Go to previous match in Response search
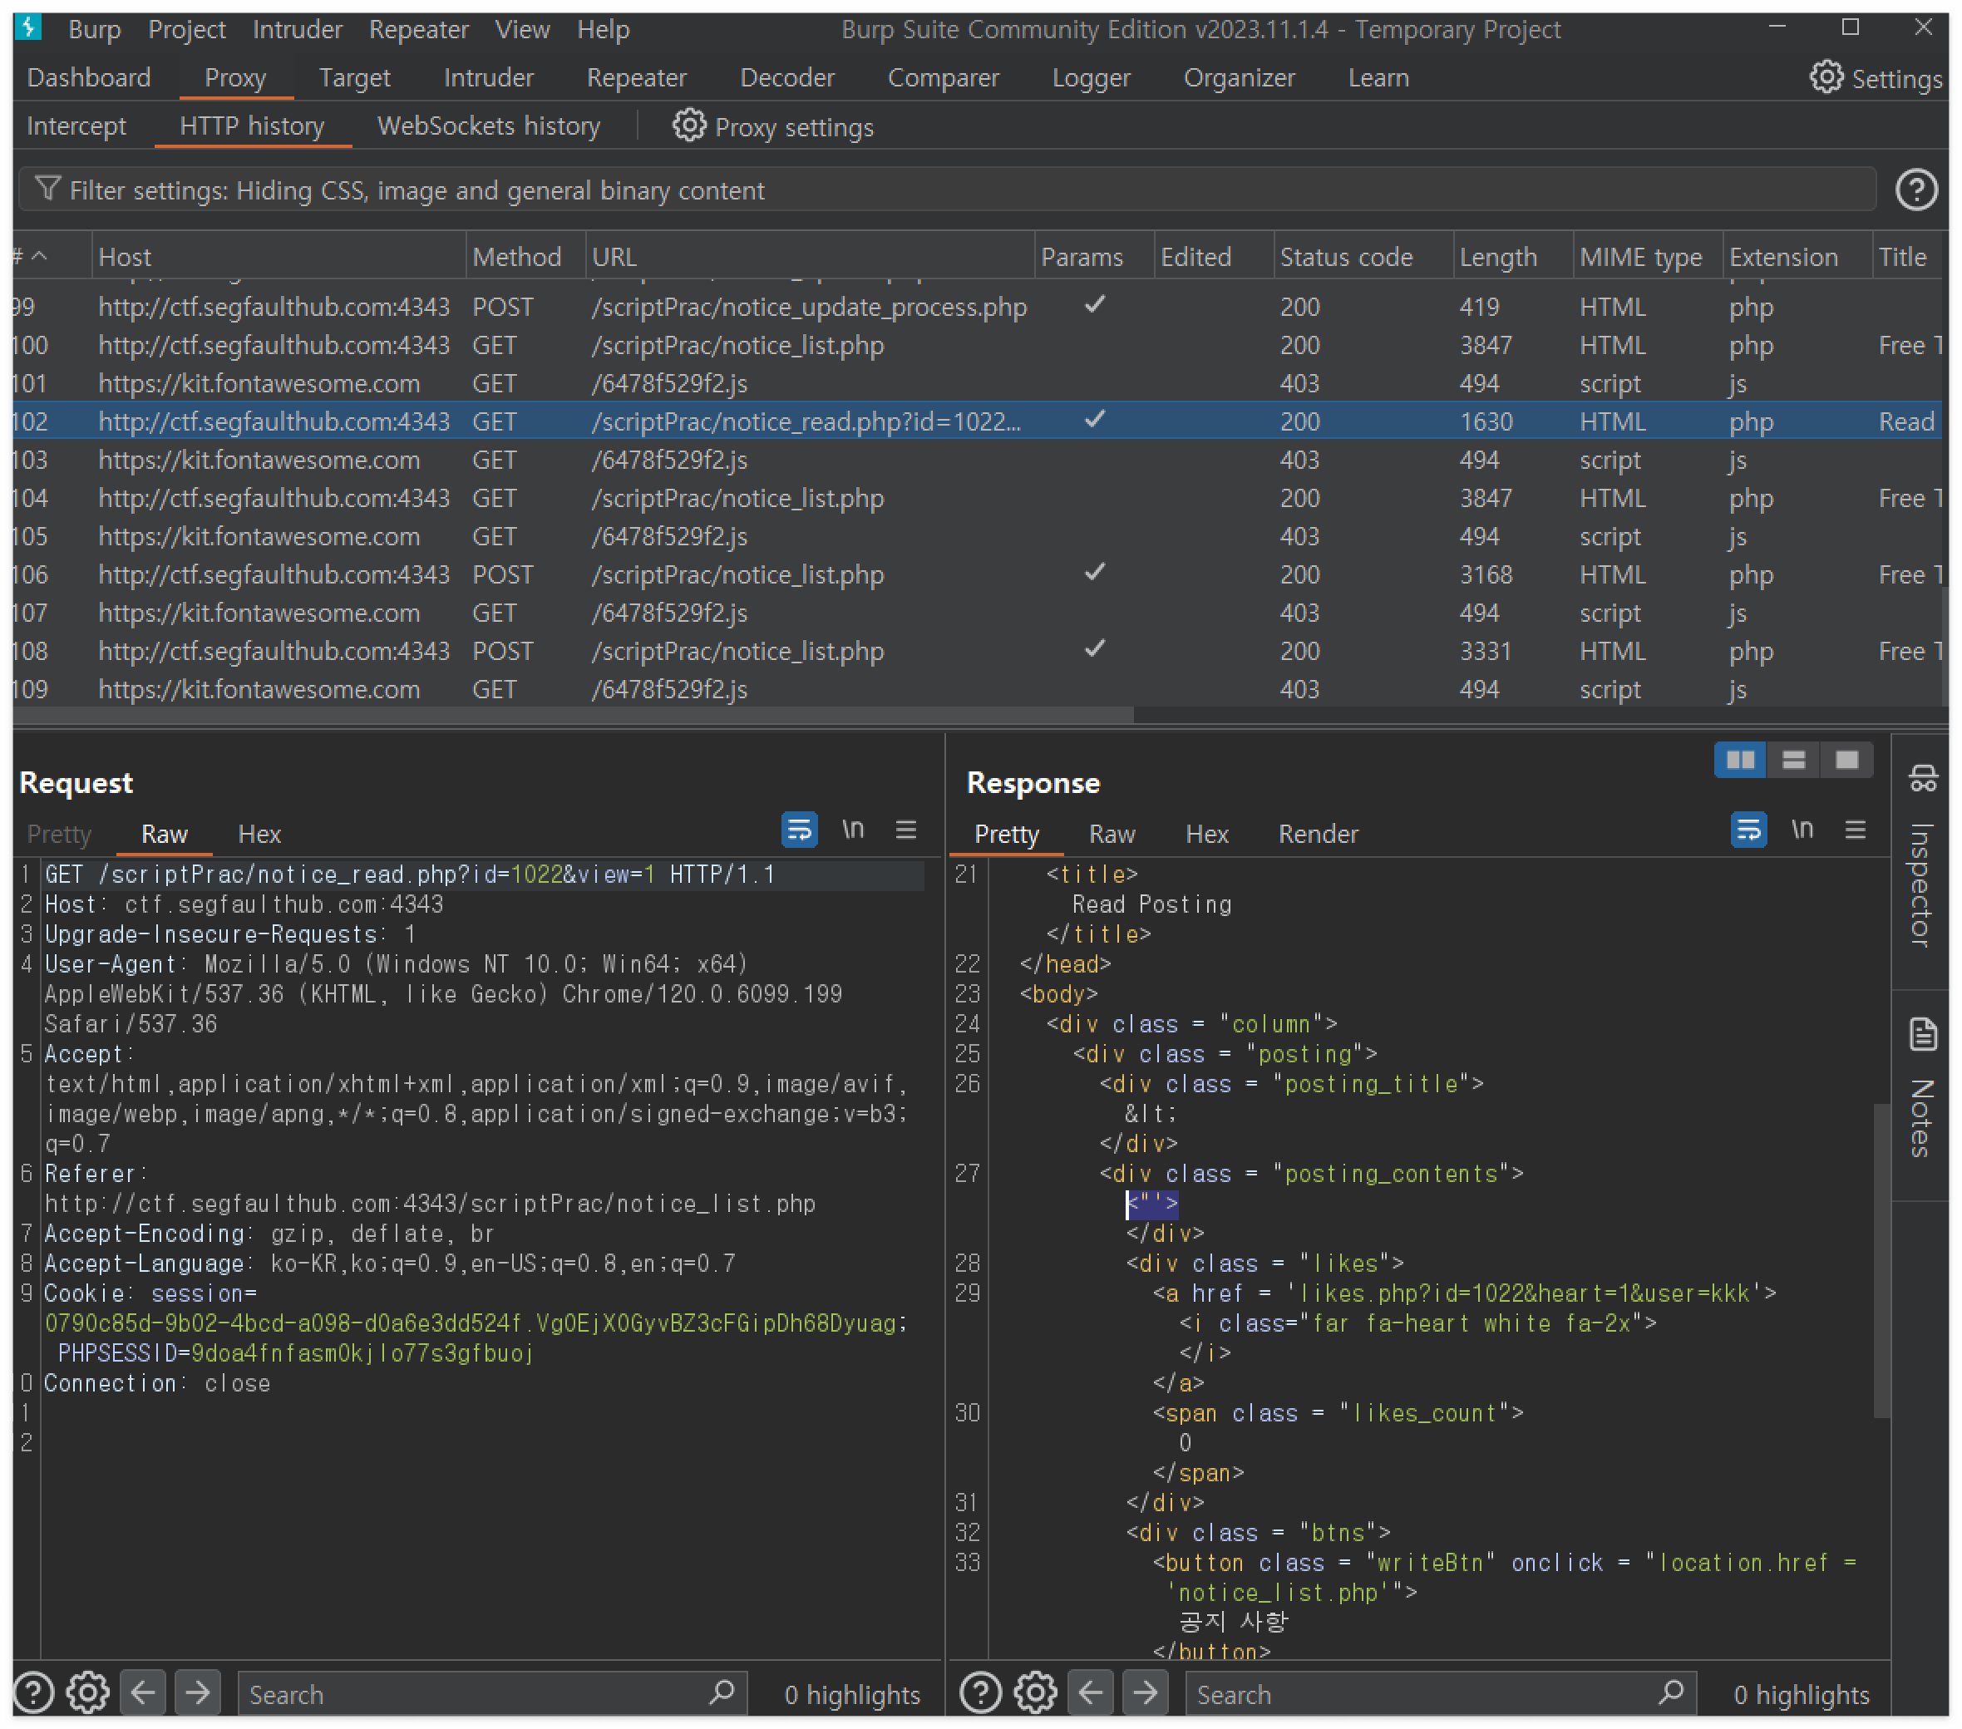This screenshot has width=1962, height=1729. [1091, 1692]
